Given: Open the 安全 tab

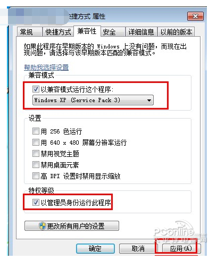Looking at the screenshot, I should click(x=113, y=32).
